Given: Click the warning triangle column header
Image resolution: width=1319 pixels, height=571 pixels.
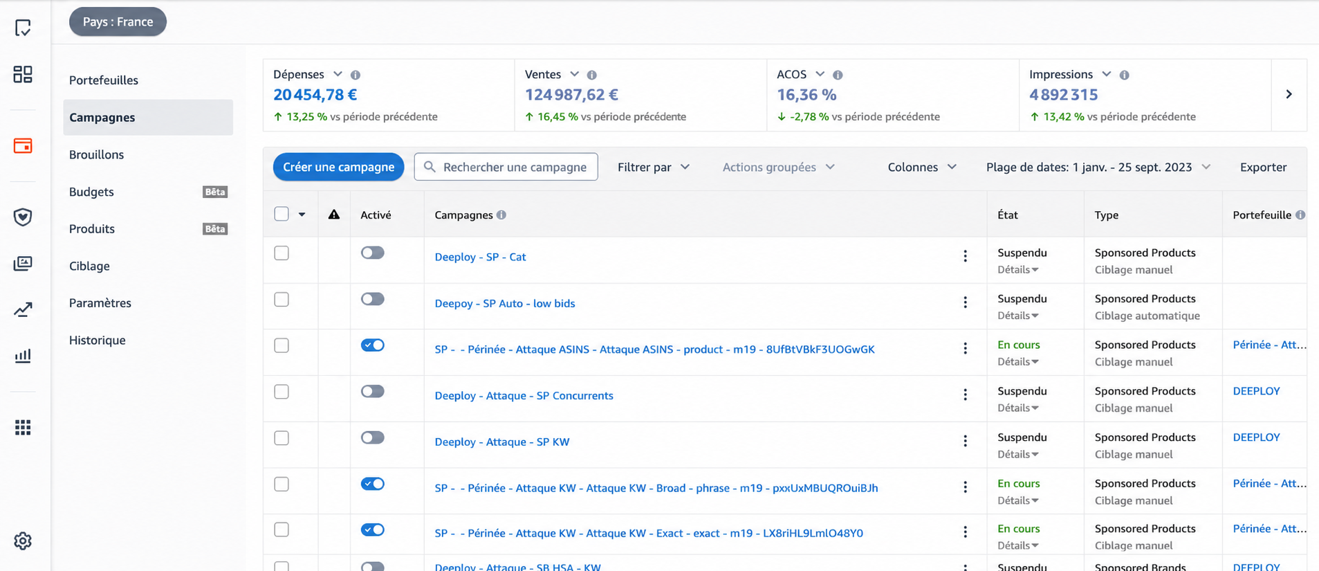Looking at the screenshot, I should (334, 215).
